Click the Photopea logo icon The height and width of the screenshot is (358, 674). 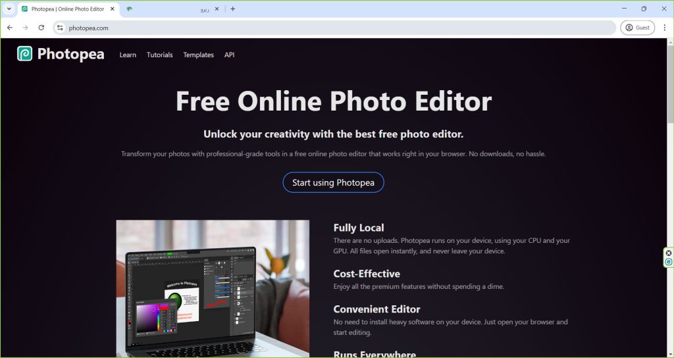(x=24, y=54)
